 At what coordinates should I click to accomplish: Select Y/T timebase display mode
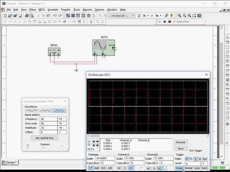(x=91, y=168)
